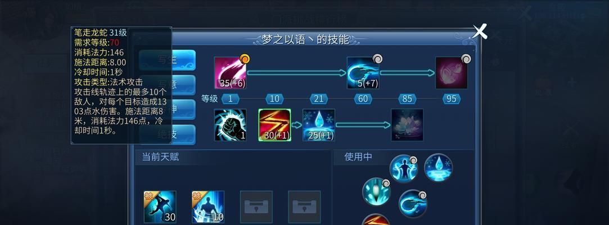Select the red lightning skill 30(+1)
Image resolution: width=609 pixels, height=225 pixels.
274,125
